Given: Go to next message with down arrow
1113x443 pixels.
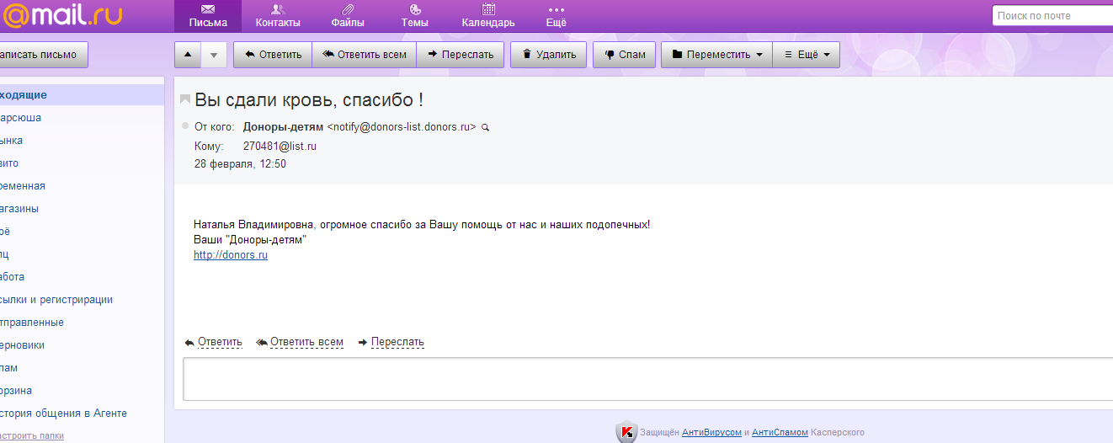Looking at the screenshot, I should [213, 55].
